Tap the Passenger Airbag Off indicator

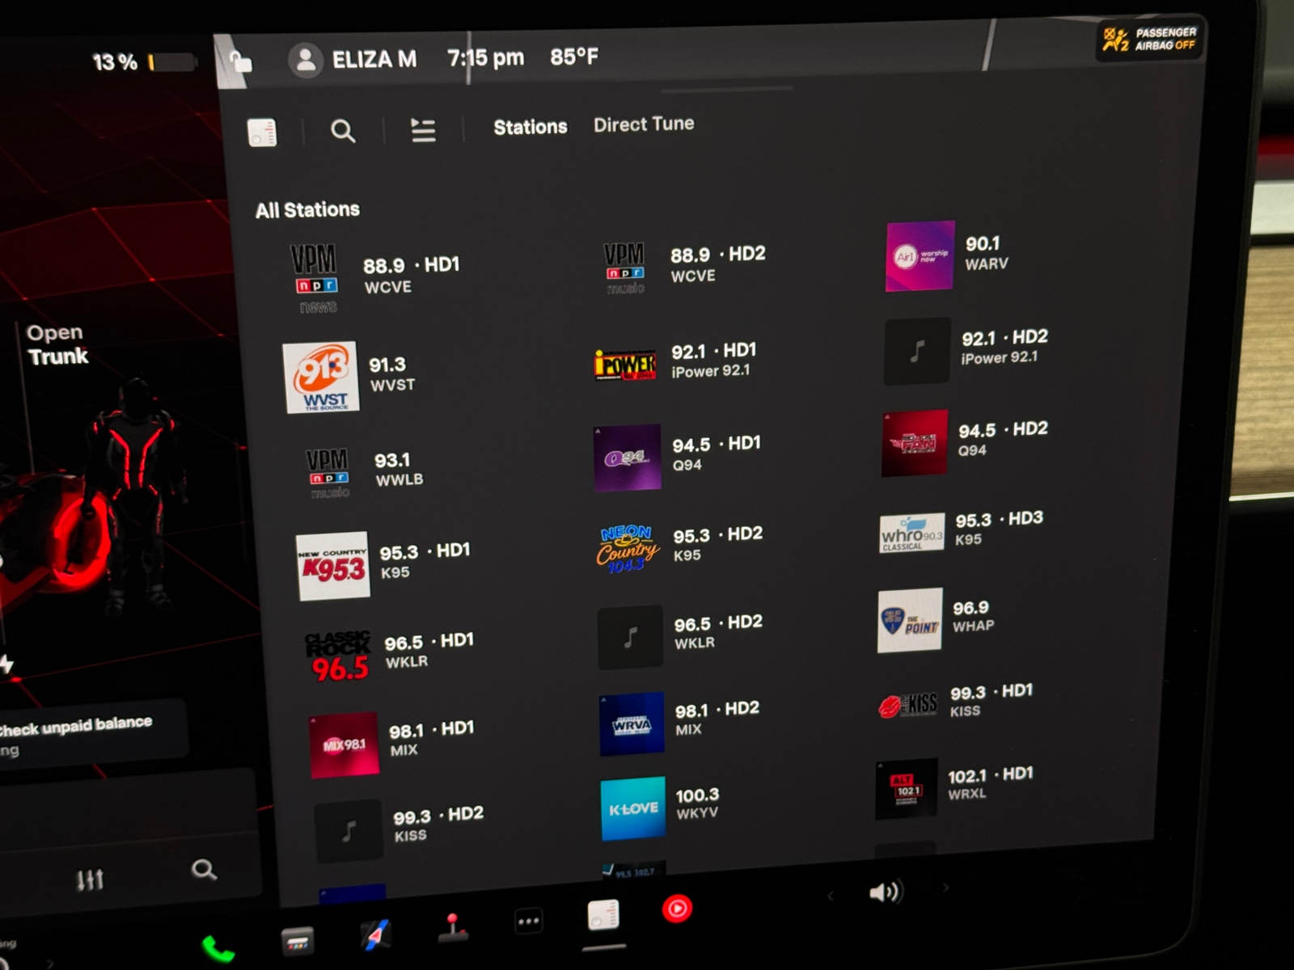(x=1150, y=39)
